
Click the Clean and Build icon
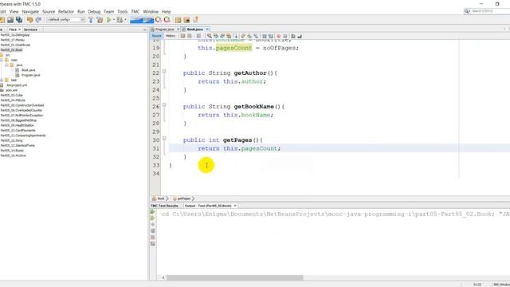[100, 20]
